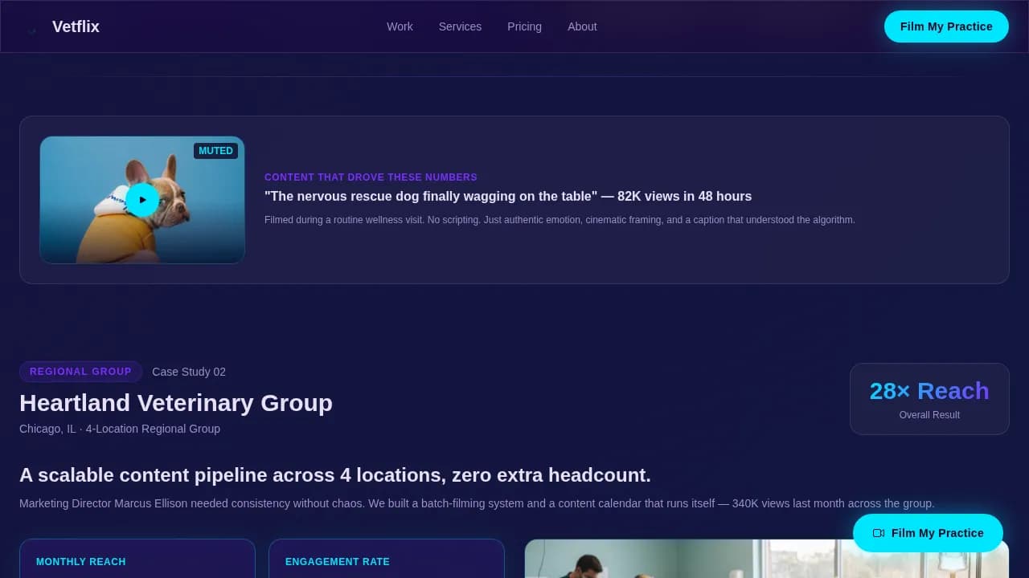Navigate to the Pricing page
This screenshot has height=578, width=1029.
pos(524,26)
